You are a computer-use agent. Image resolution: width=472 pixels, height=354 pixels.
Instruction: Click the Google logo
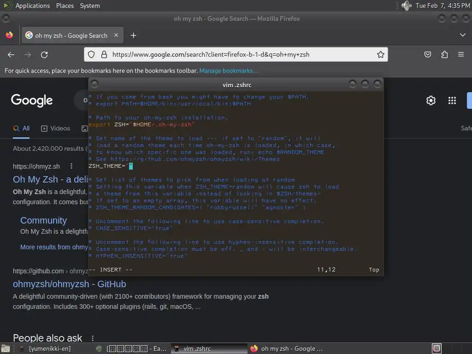pyautogui.click(x=32, y=100)
